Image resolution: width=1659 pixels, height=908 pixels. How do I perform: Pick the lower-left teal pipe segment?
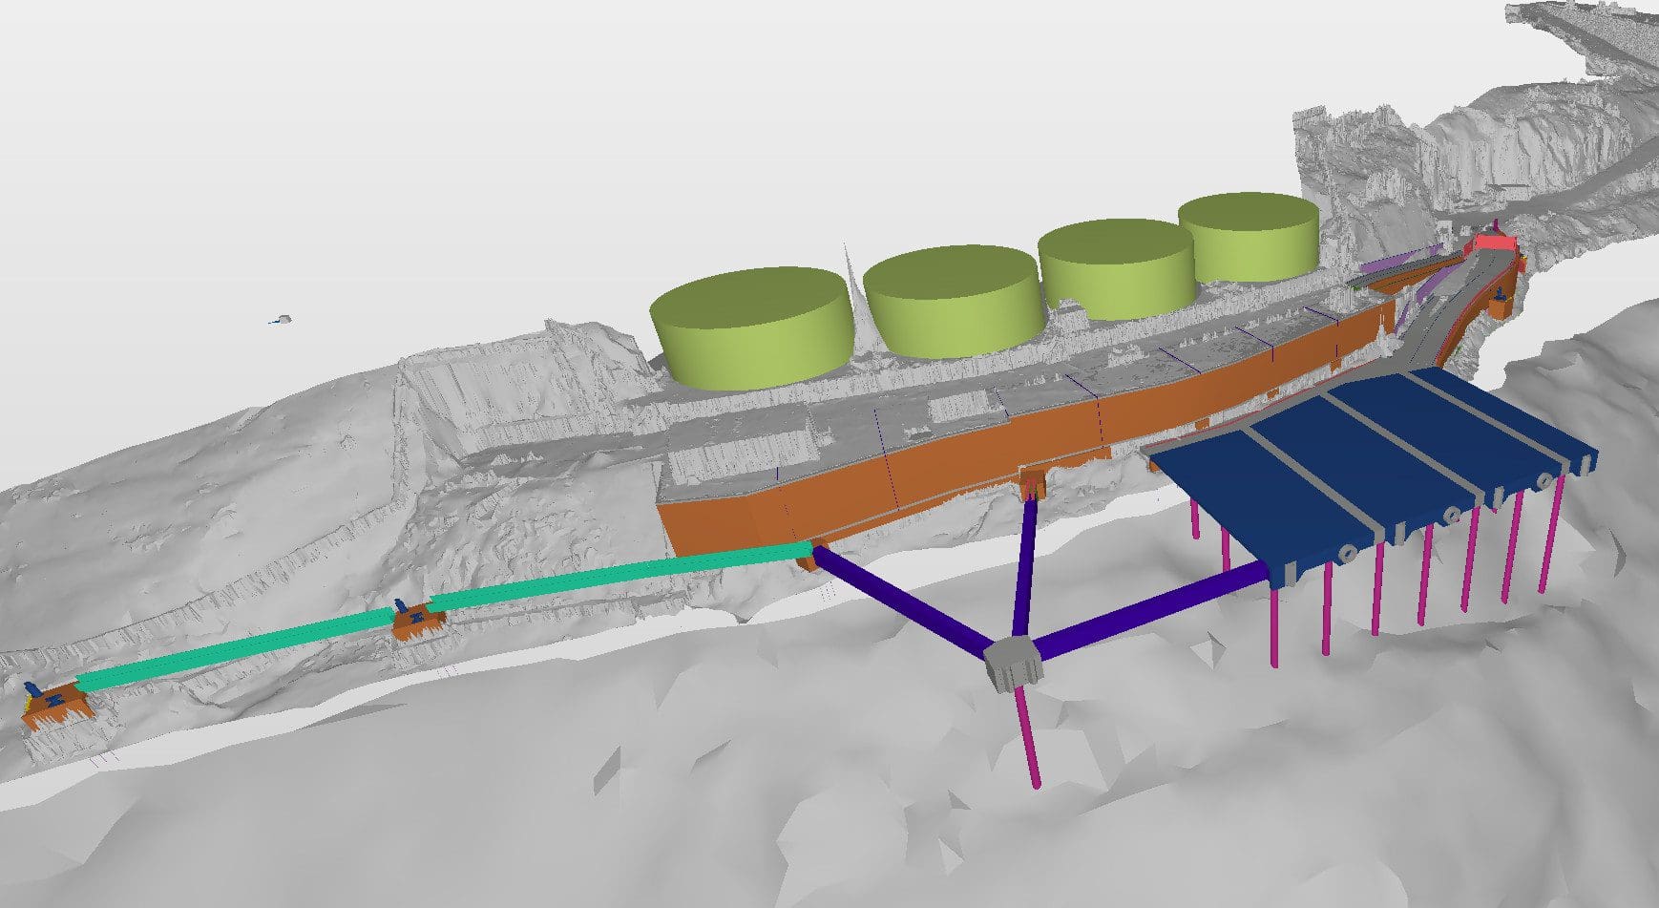[x=235, y=649]
